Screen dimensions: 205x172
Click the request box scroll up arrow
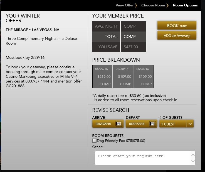pyautogui.click(x=193, y=155)
